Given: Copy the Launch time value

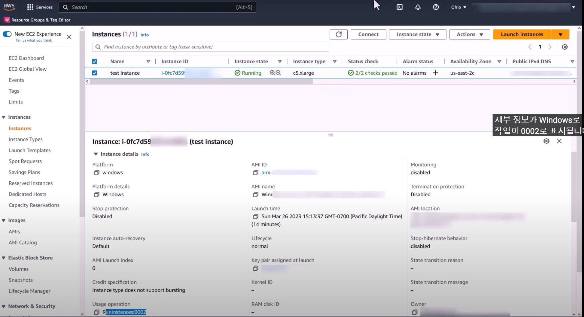Looking at the screenshot, I should (256, 217).
